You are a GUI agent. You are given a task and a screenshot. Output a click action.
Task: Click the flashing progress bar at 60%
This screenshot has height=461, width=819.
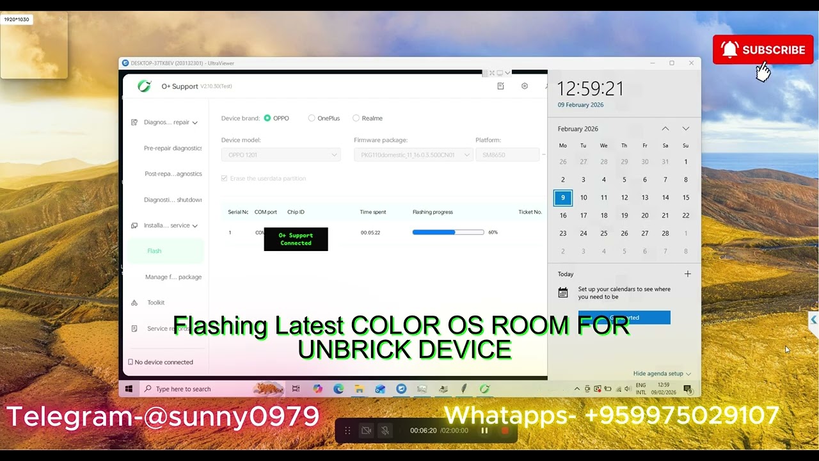448,232
